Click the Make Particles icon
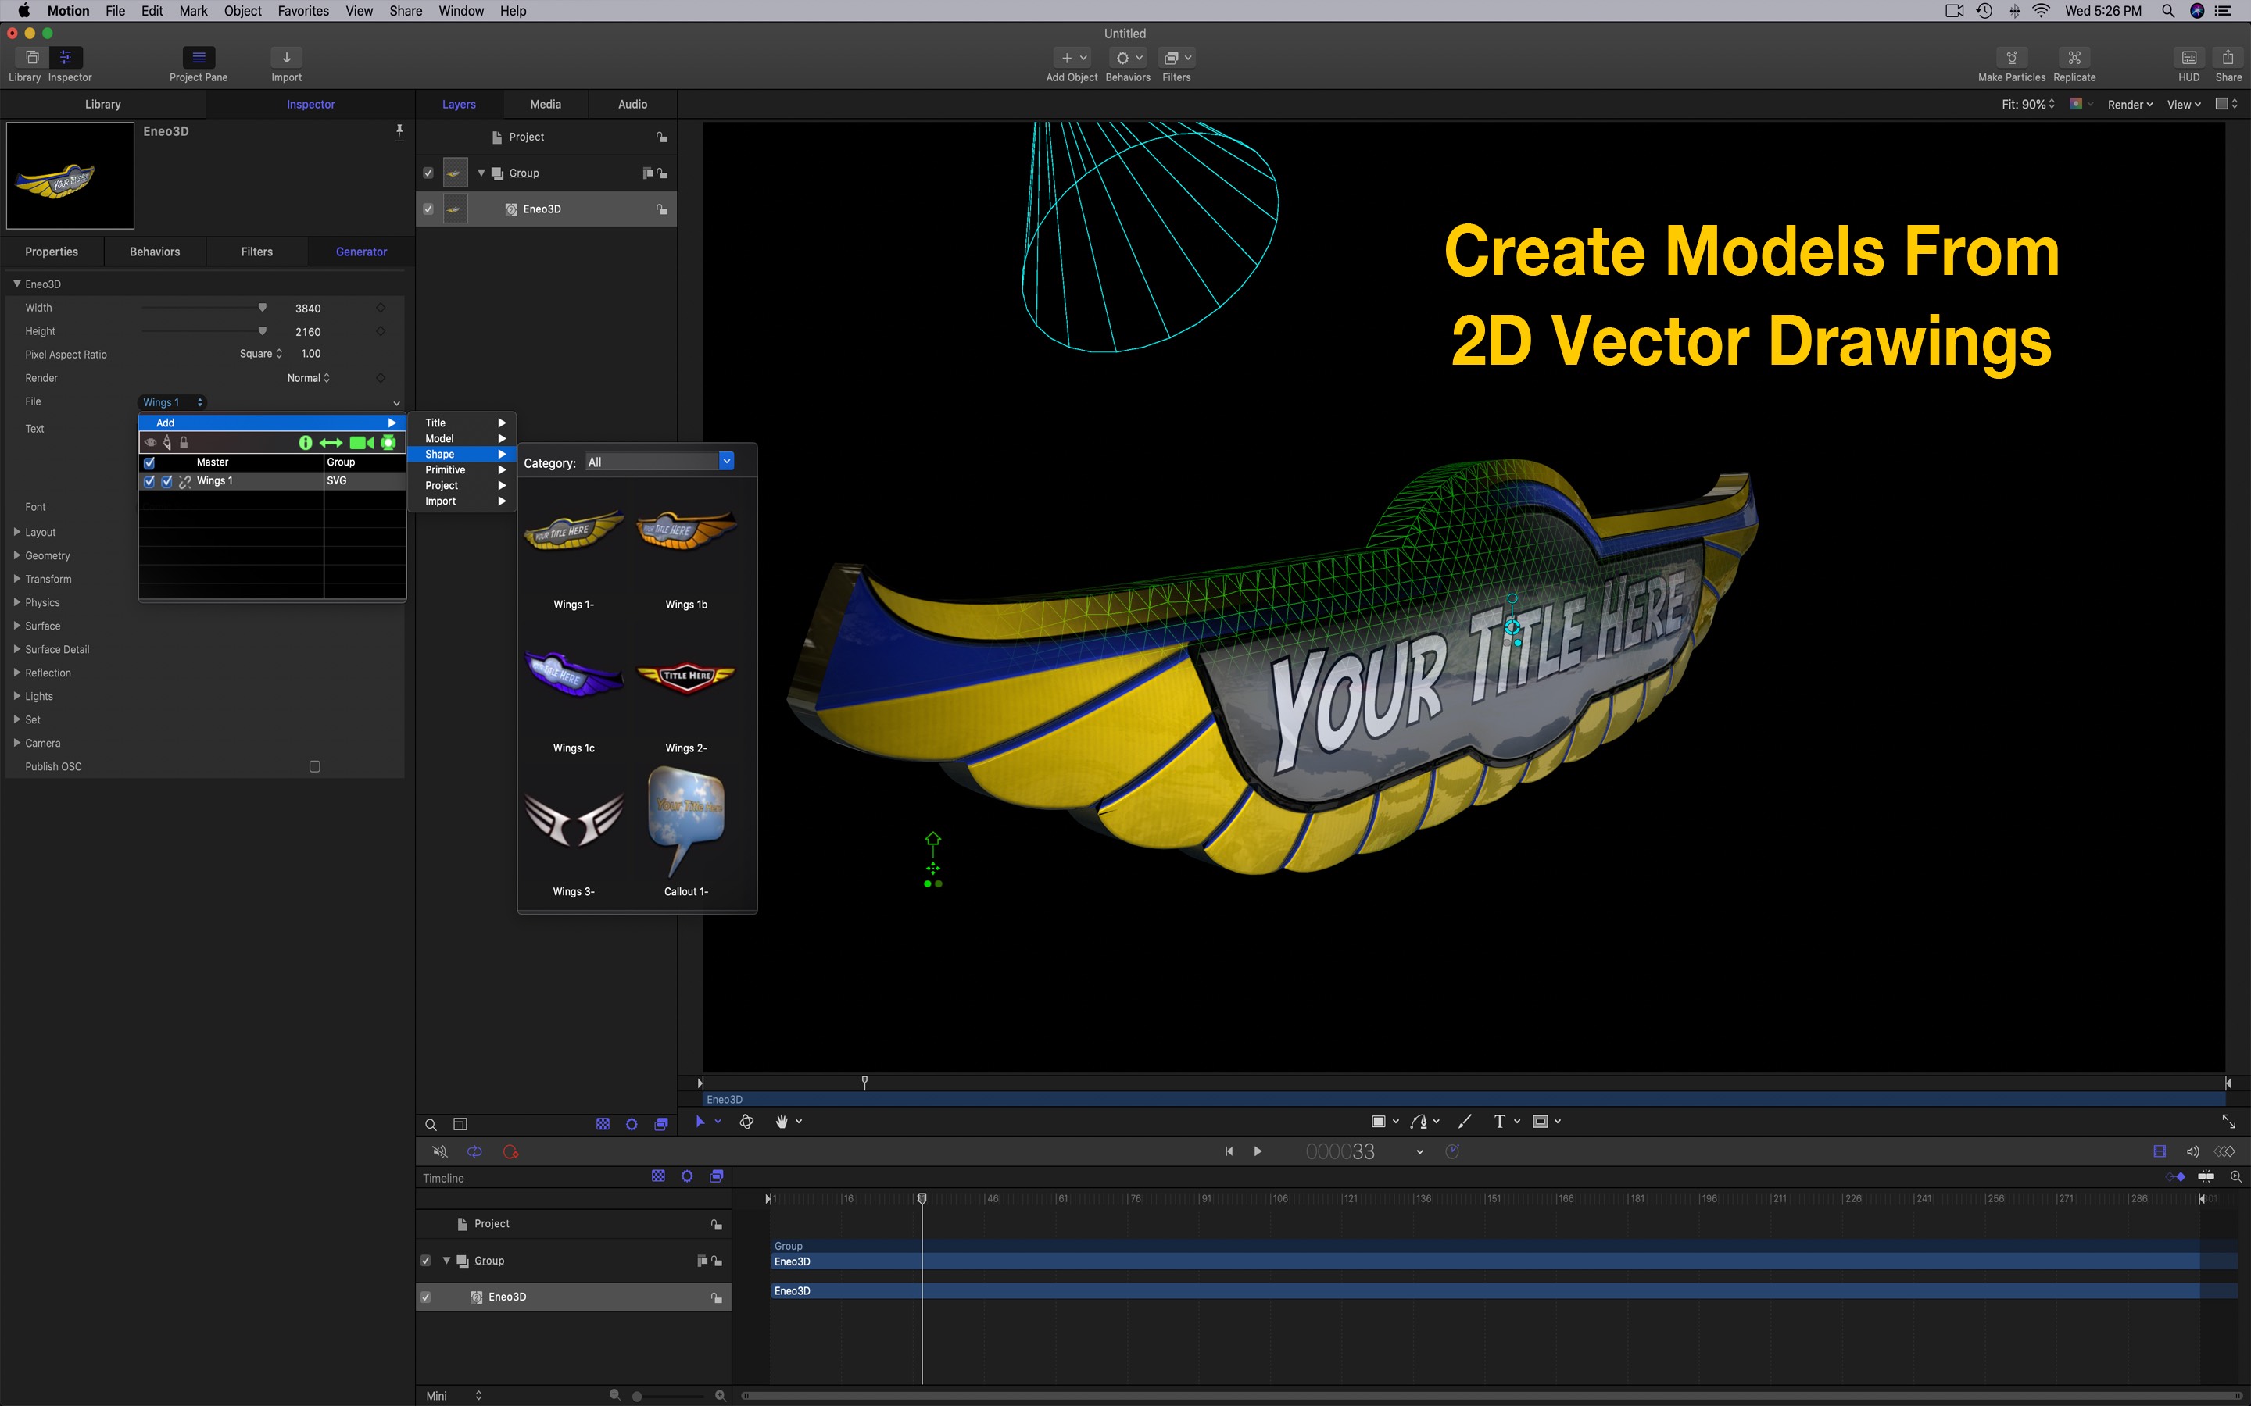The image size is (2251, 1406). point(2011,58)
